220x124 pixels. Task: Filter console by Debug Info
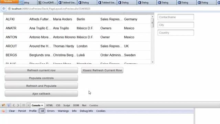86,111
